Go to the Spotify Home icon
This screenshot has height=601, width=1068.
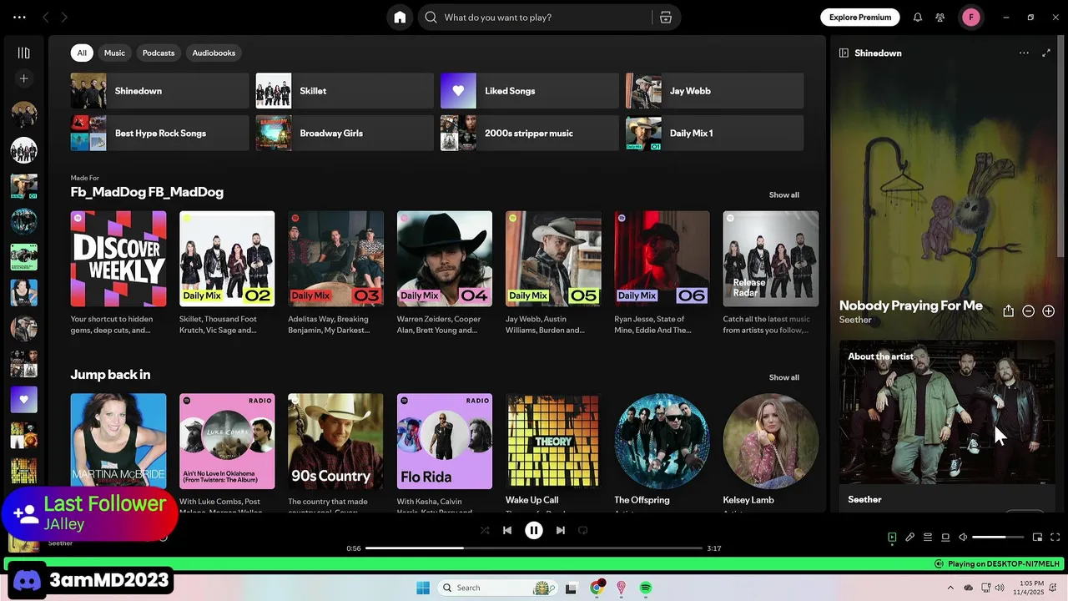tap(400, 18)
